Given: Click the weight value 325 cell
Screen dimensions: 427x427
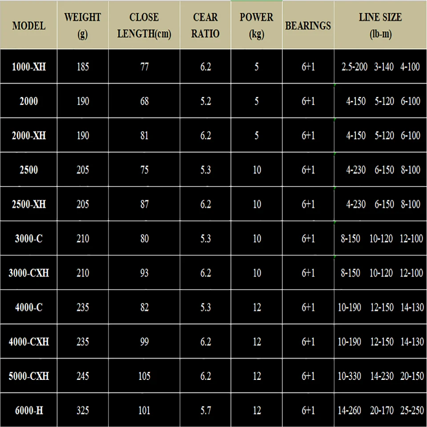Looking at the screenshot, I should tap(82, 411).
